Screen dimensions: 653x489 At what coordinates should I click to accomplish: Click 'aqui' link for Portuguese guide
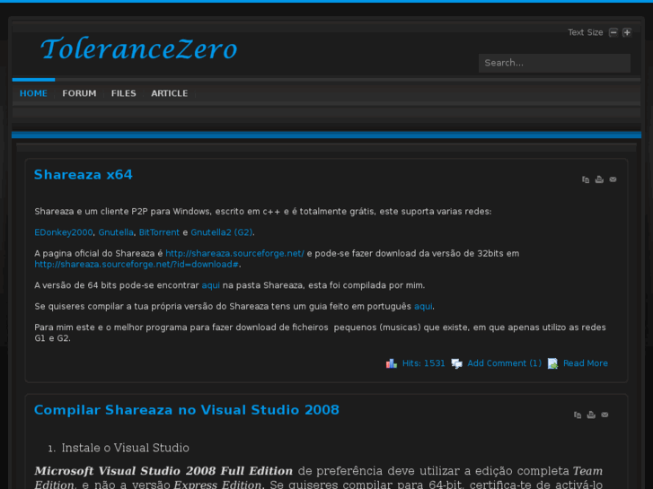[x=423, y=306]
